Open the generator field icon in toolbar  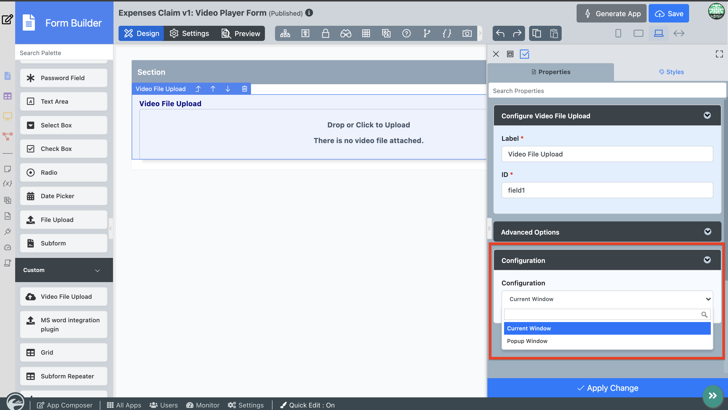point(305,33)
